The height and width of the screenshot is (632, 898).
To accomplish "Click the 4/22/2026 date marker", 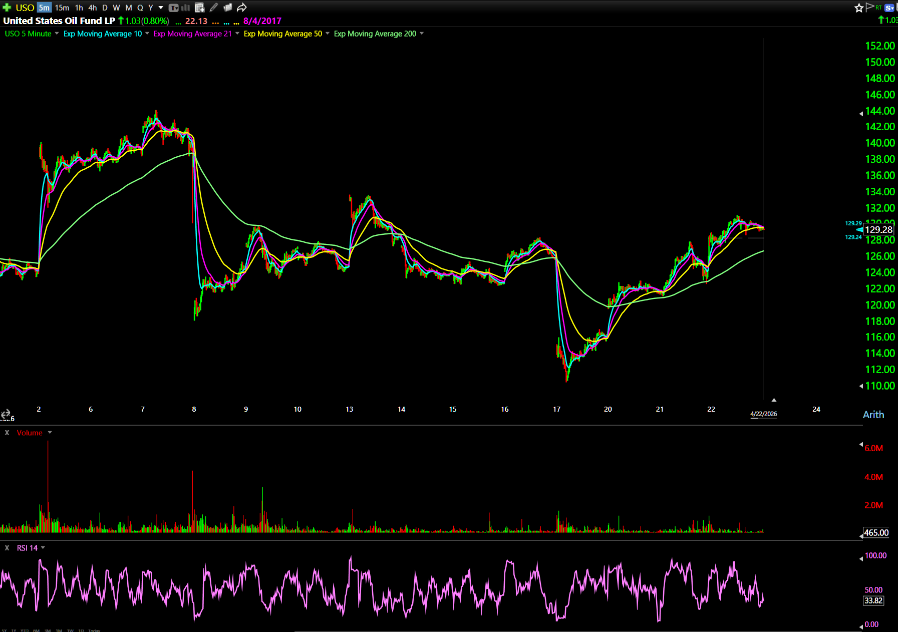I will [763, 414].
